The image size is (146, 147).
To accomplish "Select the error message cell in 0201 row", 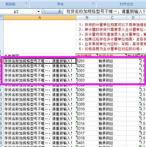I will pyautogui.click(x=40, y=61).
